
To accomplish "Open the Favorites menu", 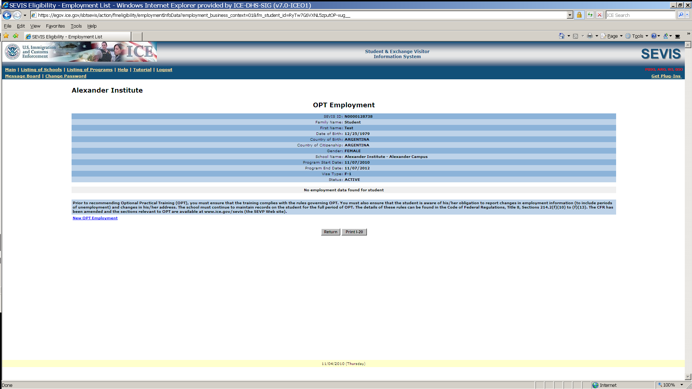I will [55, 26].
